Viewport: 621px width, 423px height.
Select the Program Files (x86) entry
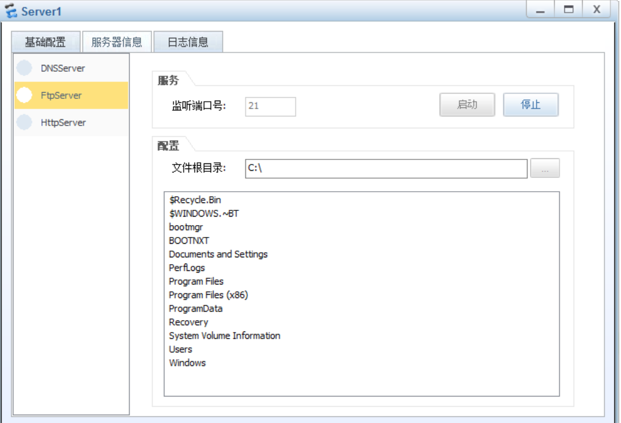pos(208,295)
